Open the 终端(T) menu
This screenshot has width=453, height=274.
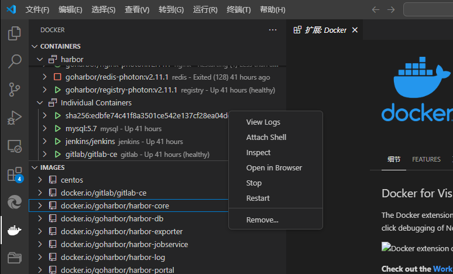239,10
